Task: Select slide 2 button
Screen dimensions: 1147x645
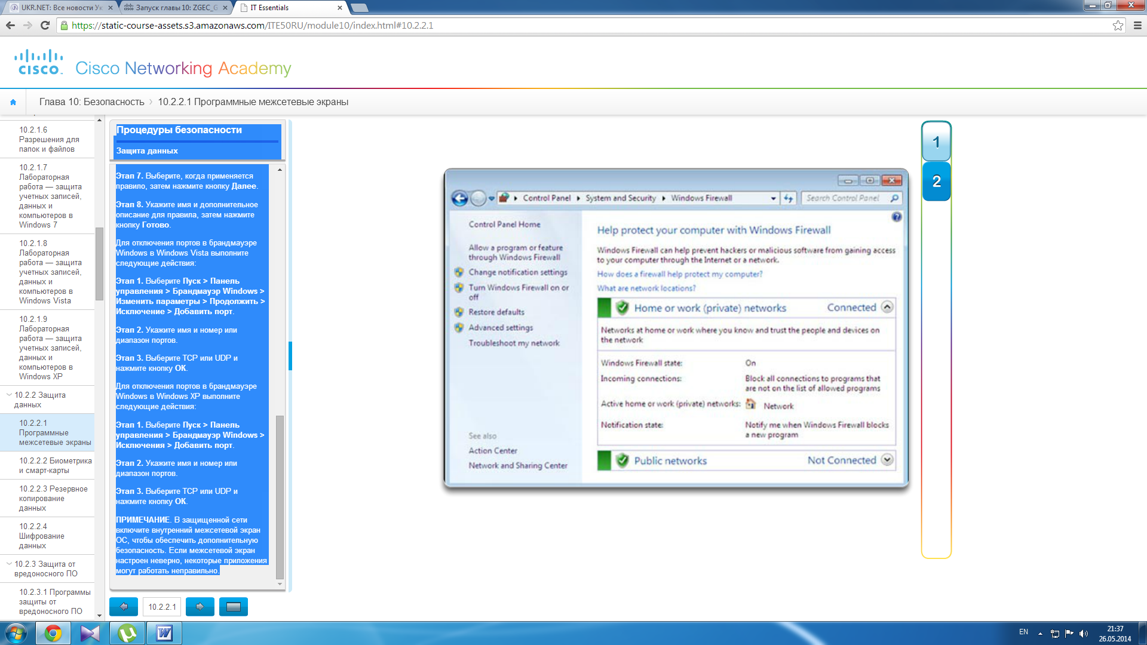Action: pyautogui.click(x=936, y=181)
